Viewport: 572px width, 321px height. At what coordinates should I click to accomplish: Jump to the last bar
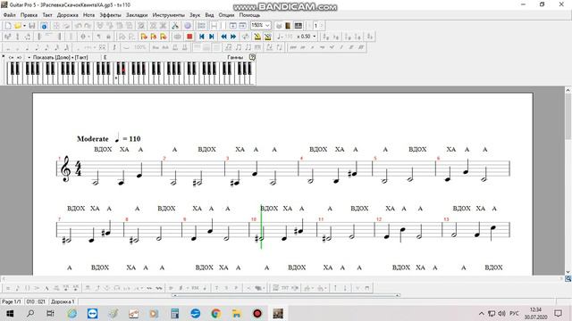click(x=212, y=37)
